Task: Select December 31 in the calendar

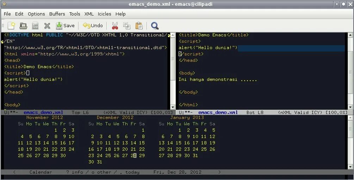Action: pos(100,162)
